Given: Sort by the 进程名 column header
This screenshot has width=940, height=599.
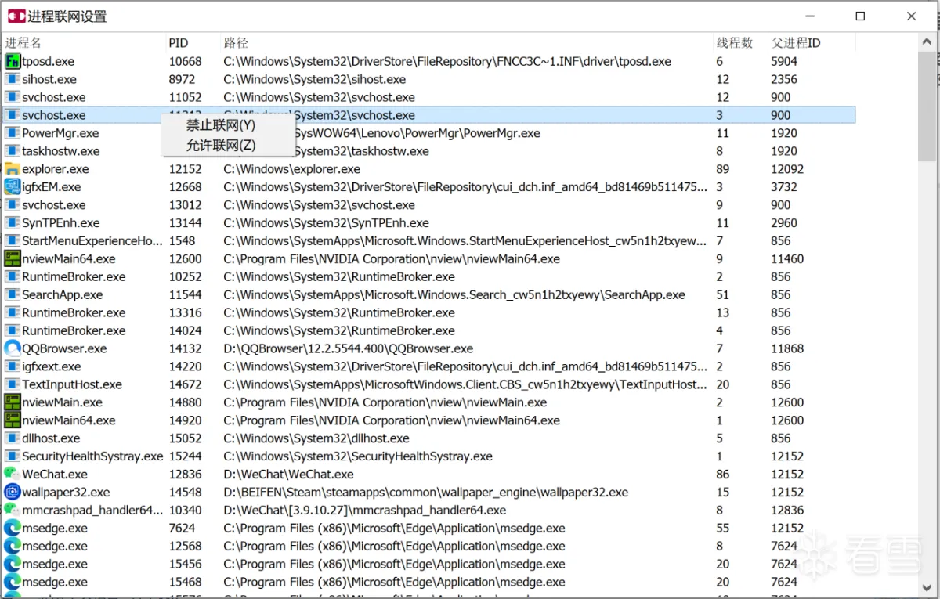Looking at the screenshot, I should (x=83, y=42).
